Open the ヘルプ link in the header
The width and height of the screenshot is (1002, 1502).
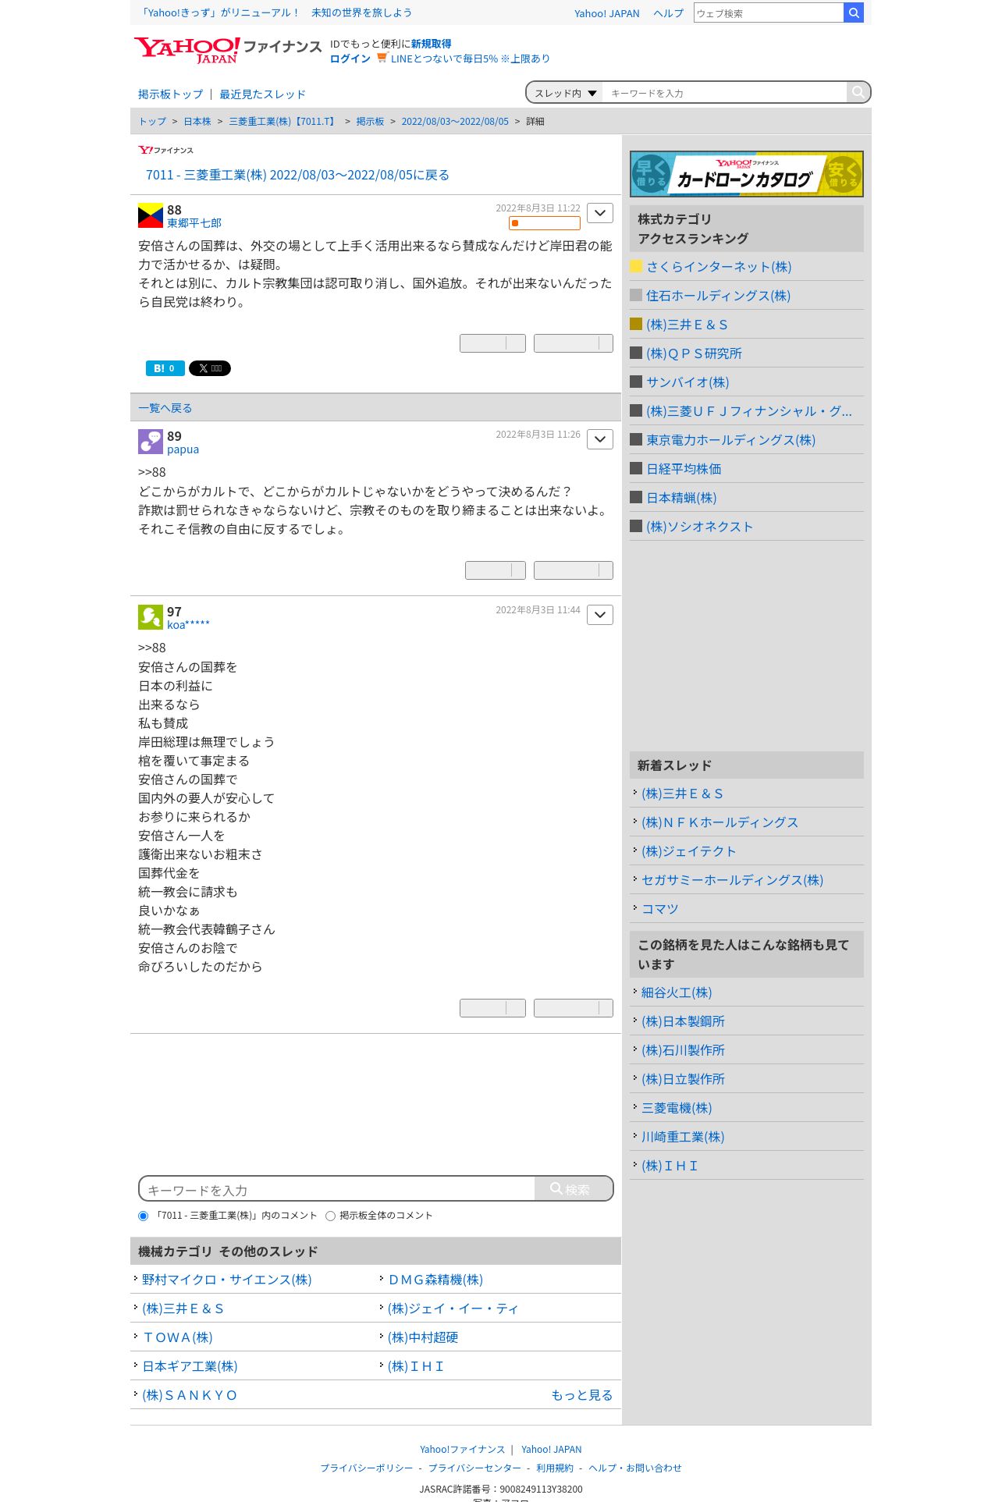(668, 13)
